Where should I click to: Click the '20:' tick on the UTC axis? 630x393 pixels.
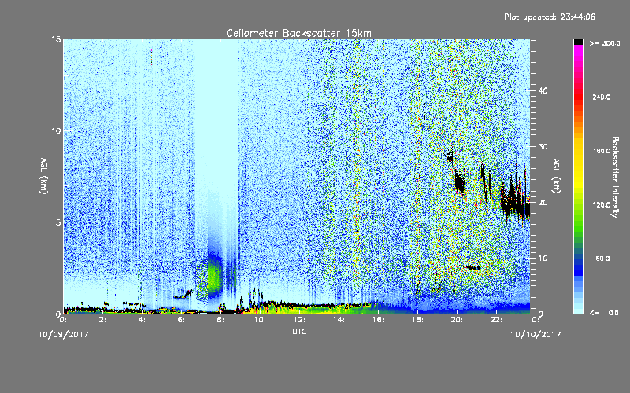point(457,320)
